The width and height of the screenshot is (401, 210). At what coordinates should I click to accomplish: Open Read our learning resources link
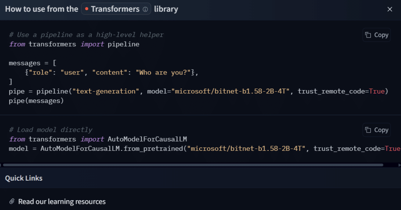(62, 202)
